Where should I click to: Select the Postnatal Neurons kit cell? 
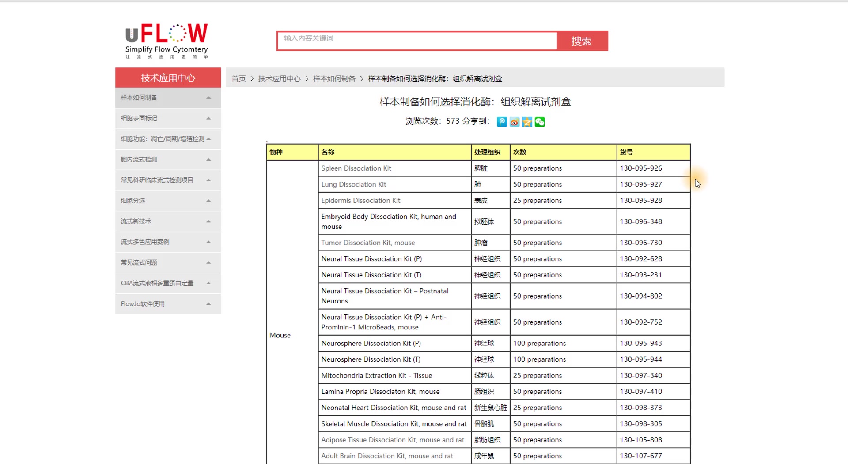(x=394, y=296)
